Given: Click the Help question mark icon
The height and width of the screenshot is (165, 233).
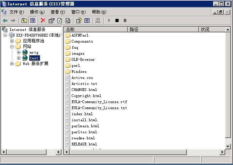Looking at the screenshot, I should click(78, 21).
